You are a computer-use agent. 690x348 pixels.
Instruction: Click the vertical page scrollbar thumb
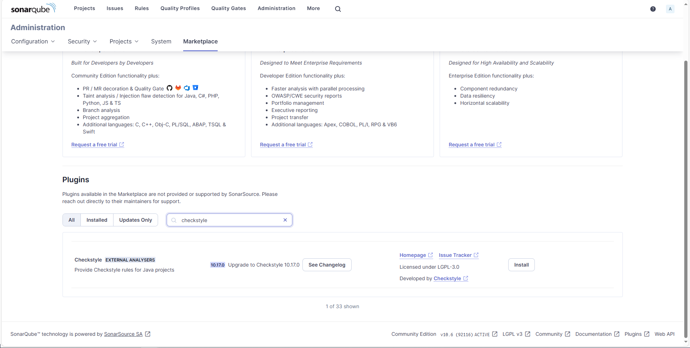[x=686, y=199]
